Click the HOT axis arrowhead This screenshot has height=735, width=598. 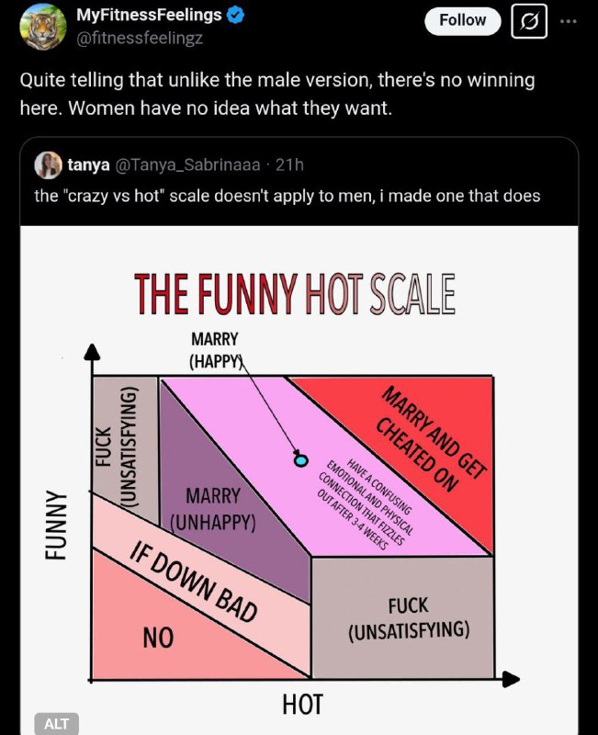coord(511,679)
